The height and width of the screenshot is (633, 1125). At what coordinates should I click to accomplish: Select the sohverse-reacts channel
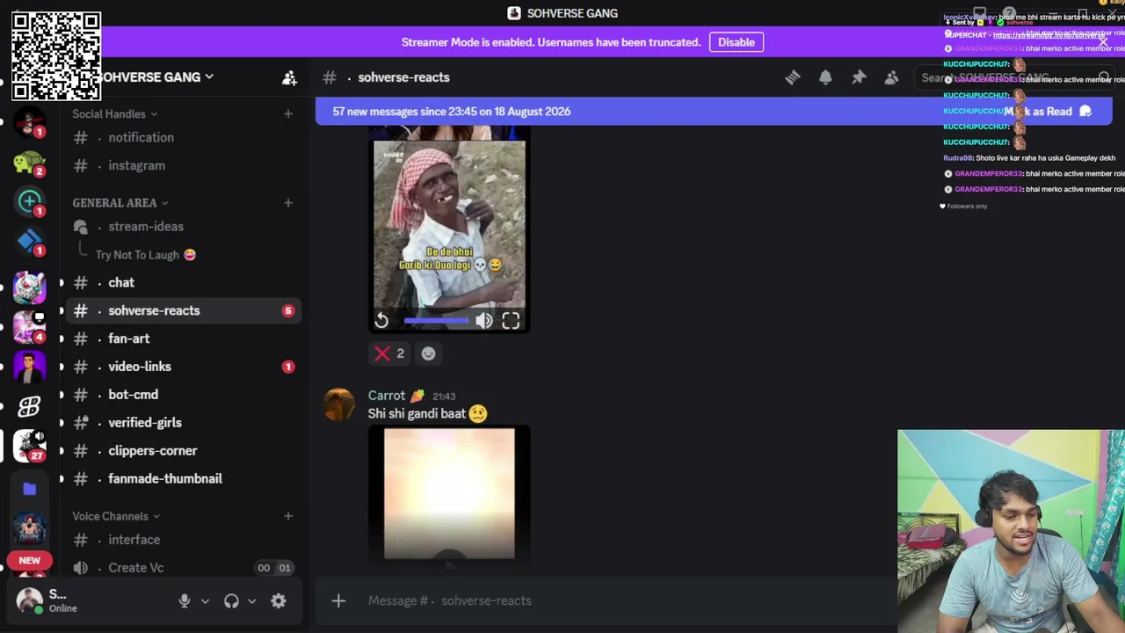(x=183, y=310)
